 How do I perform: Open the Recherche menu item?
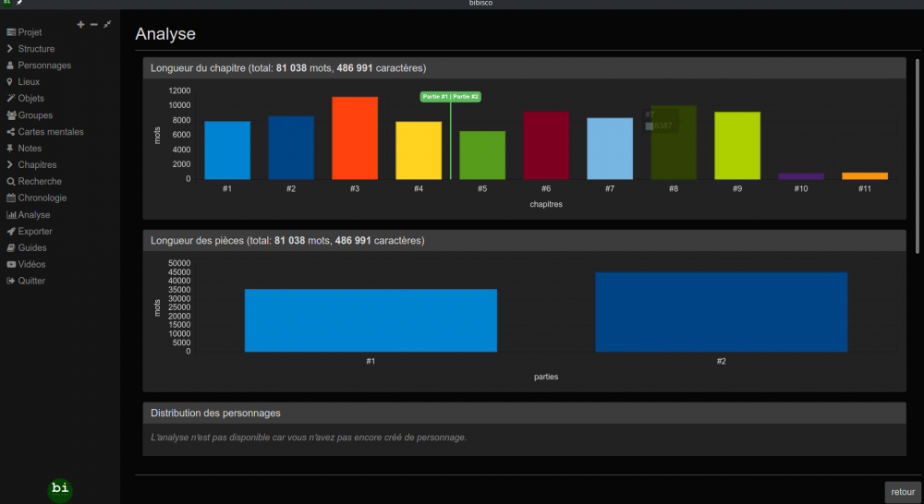tap(40, 182)
